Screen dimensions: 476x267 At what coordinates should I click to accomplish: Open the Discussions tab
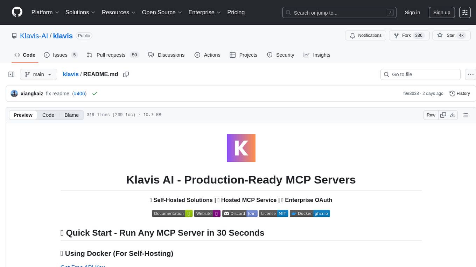tap(166, 55)
